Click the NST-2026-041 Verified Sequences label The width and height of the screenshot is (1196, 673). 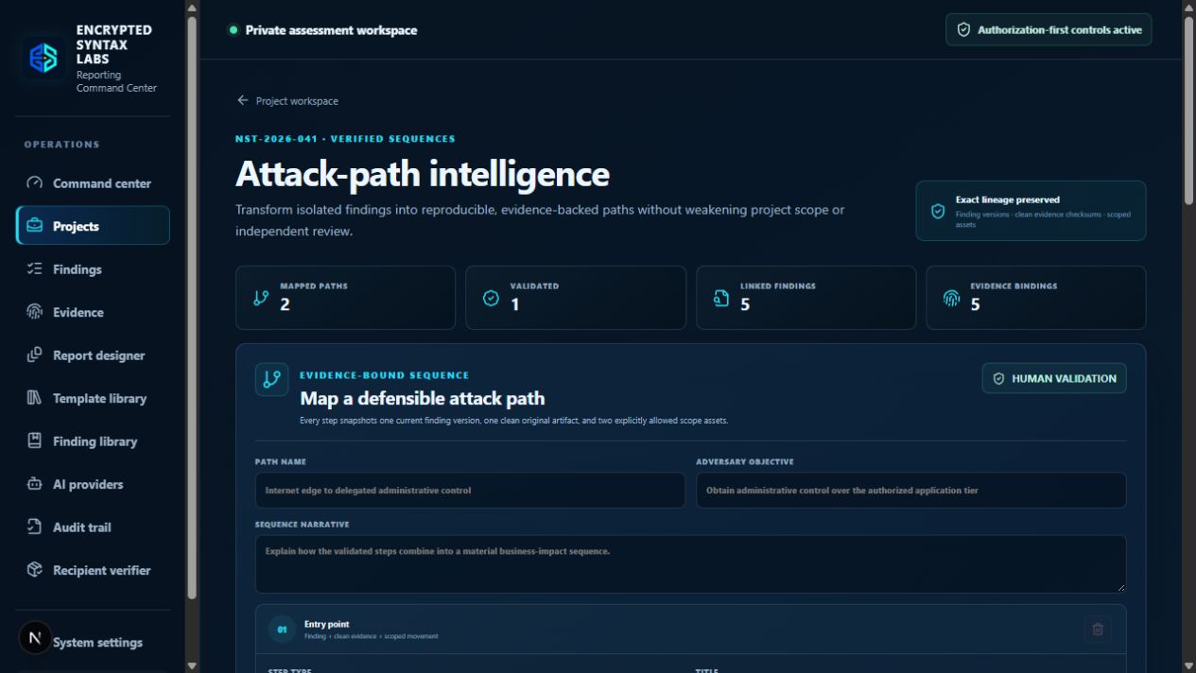pyautogui.click(x=345, y=139)
